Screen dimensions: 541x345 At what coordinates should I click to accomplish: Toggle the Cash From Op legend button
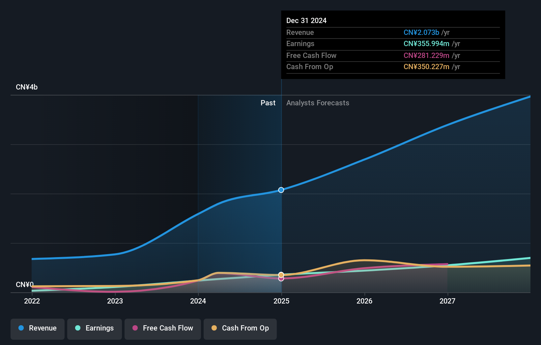click(240, 329)
